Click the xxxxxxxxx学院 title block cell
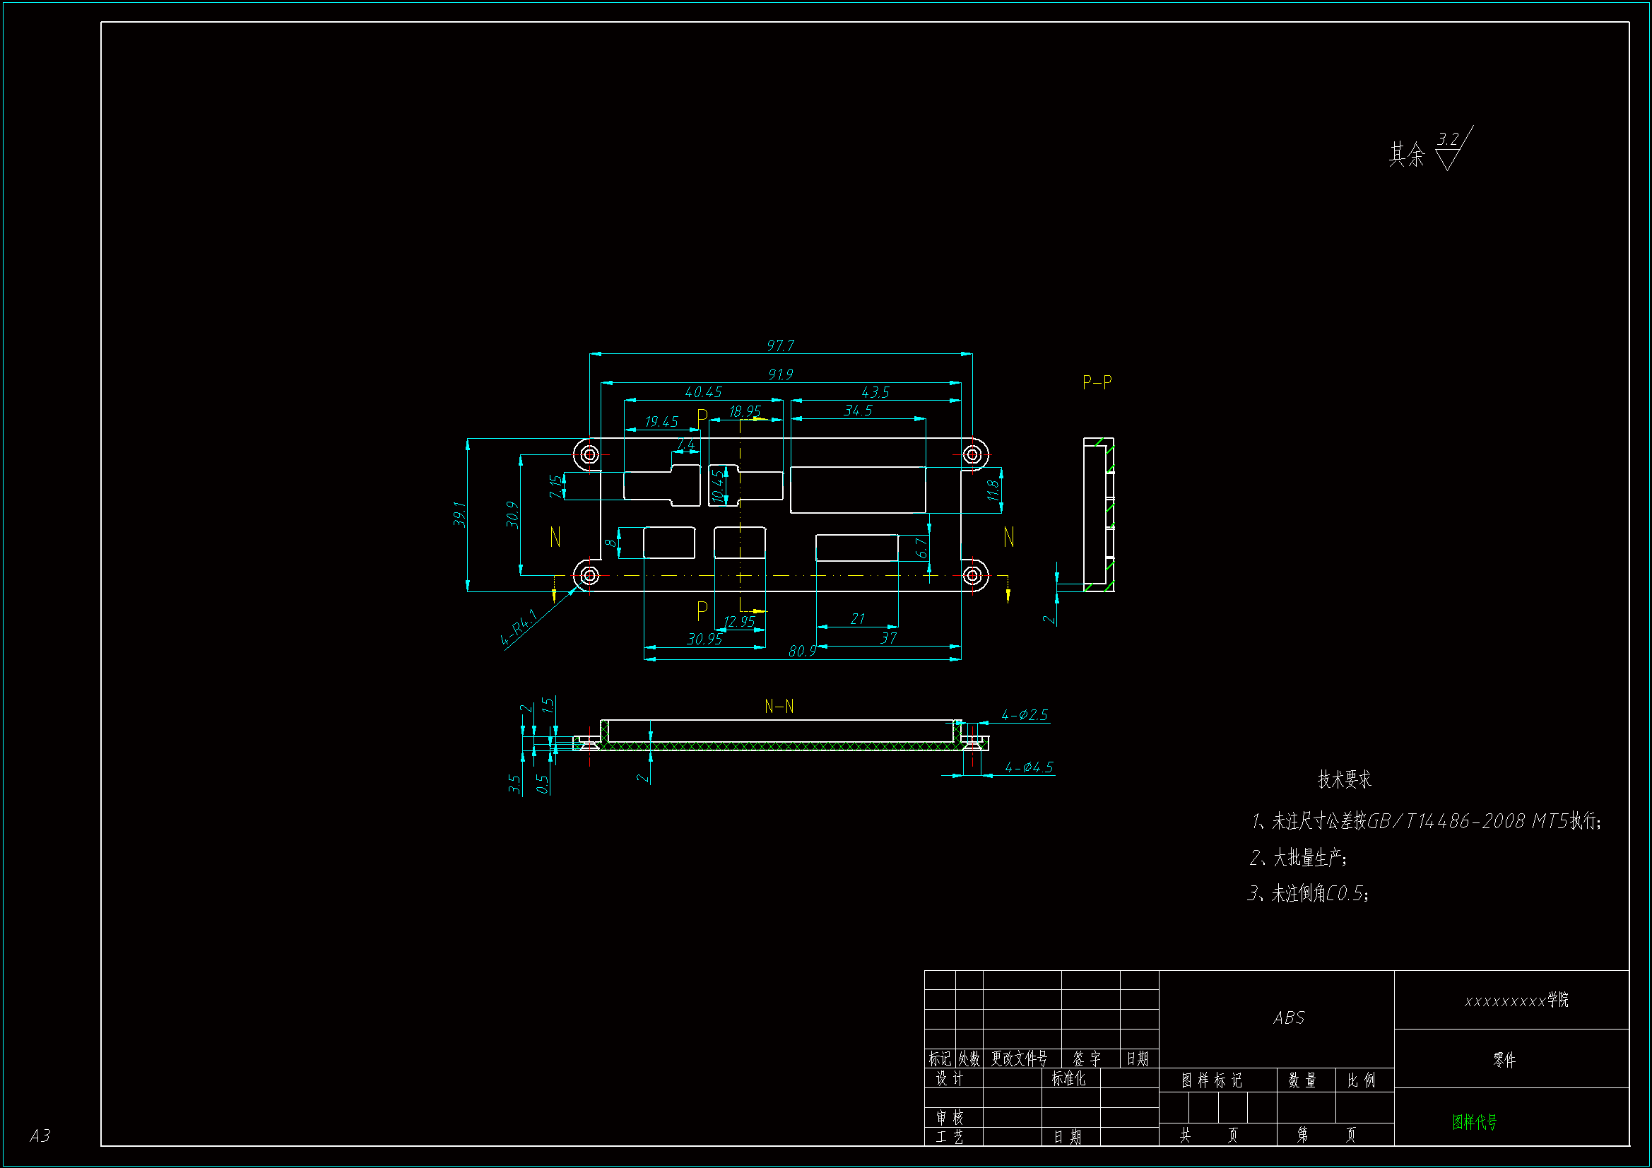Viewport: 1652px width, 1168px height. coord(1516,1001)
